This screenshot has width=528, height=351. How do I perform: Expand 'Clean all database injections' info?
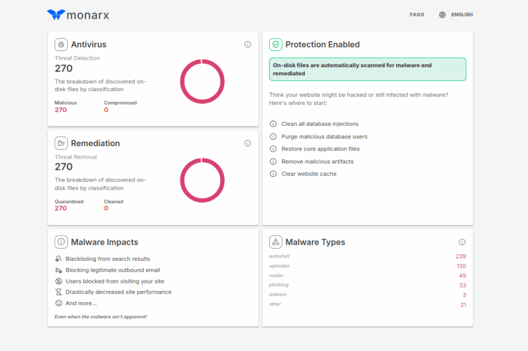coord(273,124)
